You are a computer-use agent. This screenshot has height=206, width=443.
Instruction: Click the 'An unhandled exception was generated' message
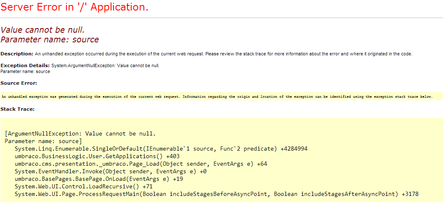point(217,96)
